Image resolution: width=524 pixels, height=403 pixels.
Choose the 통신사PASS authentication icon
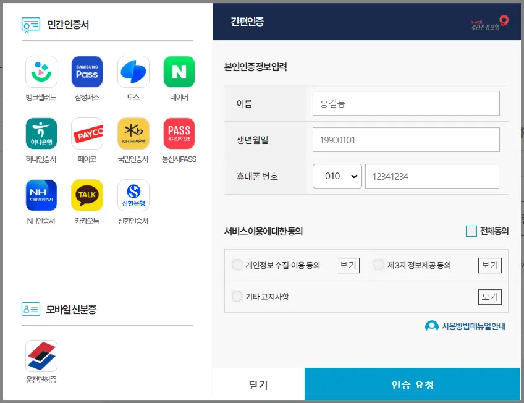point(179,134)
